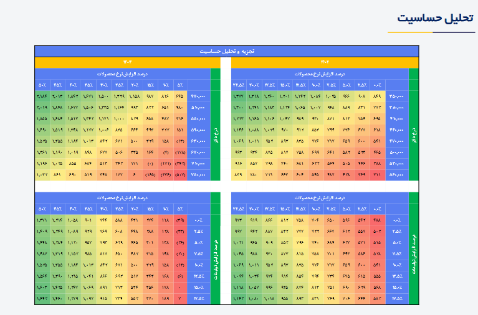The width and height of the screenshot is (478, 315).
Task: Select the 1,642 cell in bottom-left table
Action: 42,299
